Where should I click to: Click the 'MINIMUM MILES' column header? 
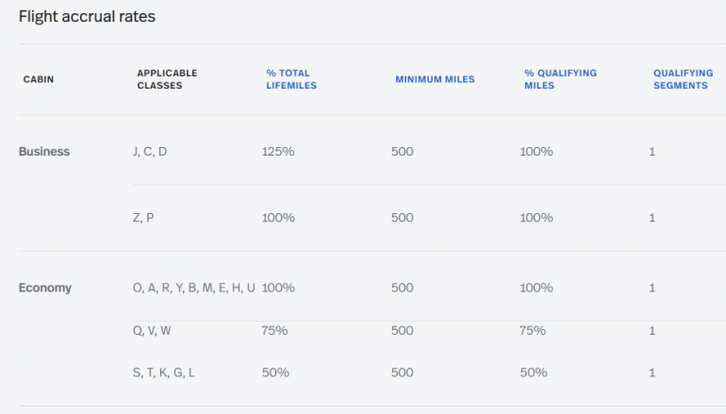(435, 79)
